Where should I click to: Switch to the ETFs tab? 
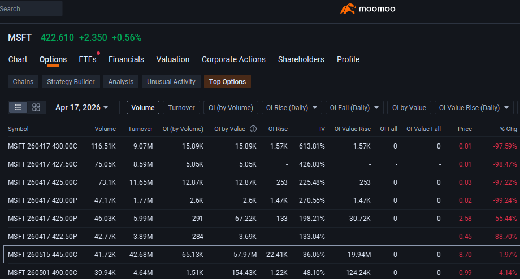(x=88, y=59)
